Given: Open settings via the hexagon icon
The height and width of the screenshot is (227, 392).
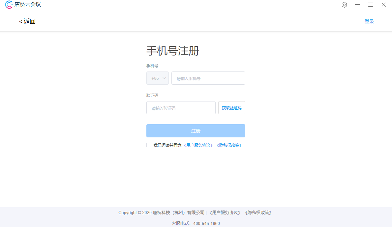Looking at the screenshot, I should click(344, 5).
